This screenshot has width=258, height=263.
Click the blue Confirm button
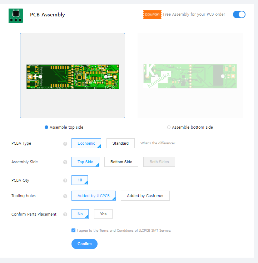pyautogui.click(x=84, y=244)
